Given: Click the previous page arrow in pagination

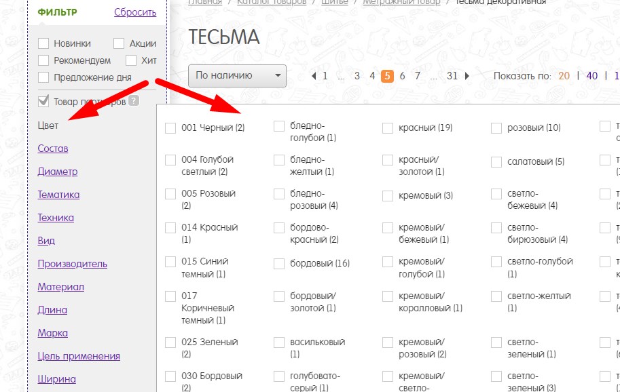Looking at the screenshot, I should click(x=314, y=76).
